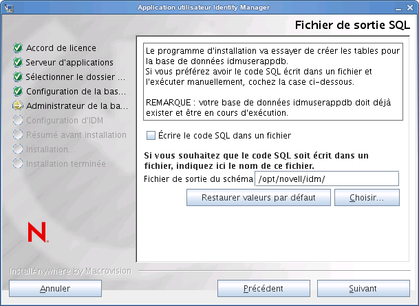Close the Identity Manager installer window
The height and width of the screenshot is (306, 419).
click(410, 8)
